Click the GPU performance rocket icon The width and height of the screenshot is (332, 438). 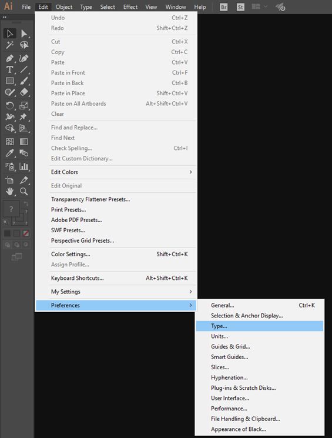(280, 7)
